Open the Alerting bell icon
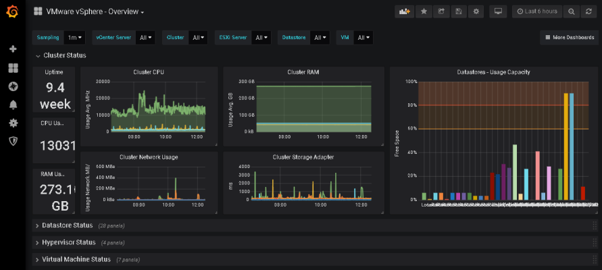The image size is (602, 270). click(13, 105)
